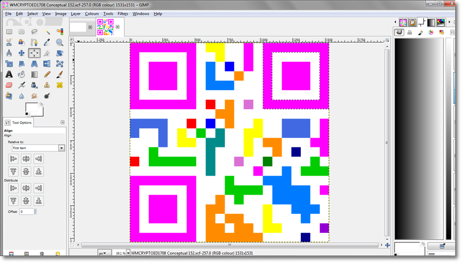Select the Measure compass tool
This screenshot has width=462, height=263.
9,53
